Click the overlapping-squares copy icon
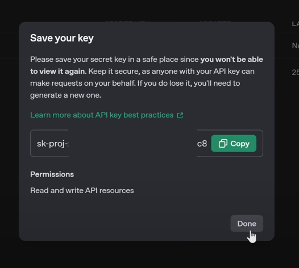The image size is (299, 268). [223, 144]
